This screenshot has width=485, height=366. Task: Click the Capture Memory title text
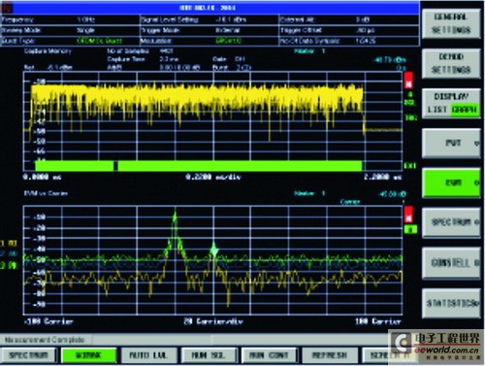click(48, 50)
